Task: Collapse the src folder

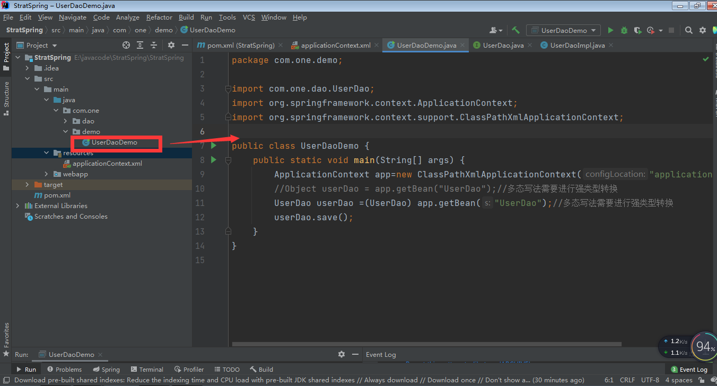Action: point(28,78)
